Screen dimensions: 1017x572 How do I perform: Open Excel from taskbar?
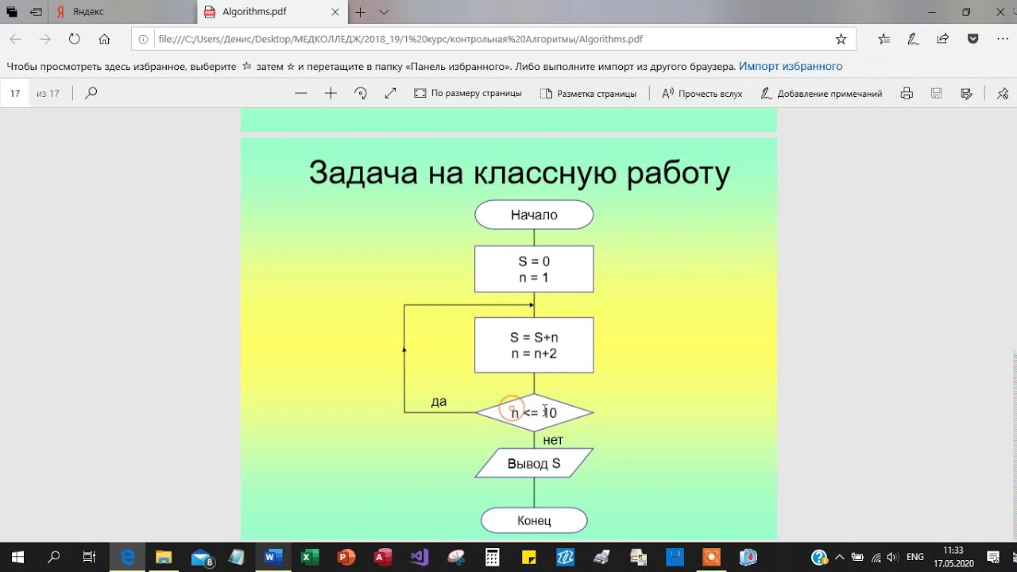[x=309, y=557]
